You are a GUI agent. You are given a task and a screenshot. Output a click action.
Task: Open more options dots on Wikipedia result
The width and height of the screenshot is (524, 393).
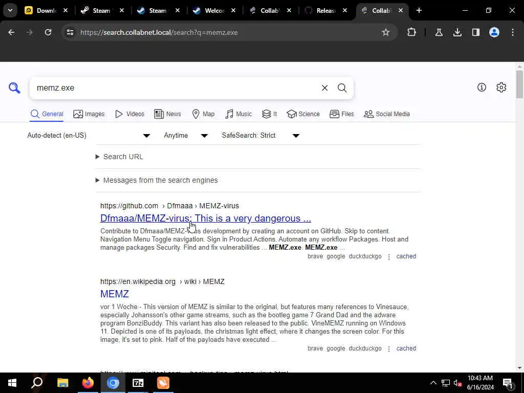pyautogui.click(x=389, y=348)
